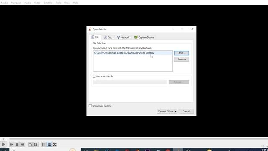This screenshot has height=151, width=268.
Task: Open the Audio menu
Action: pyautogui.click(x=28, y=3)
